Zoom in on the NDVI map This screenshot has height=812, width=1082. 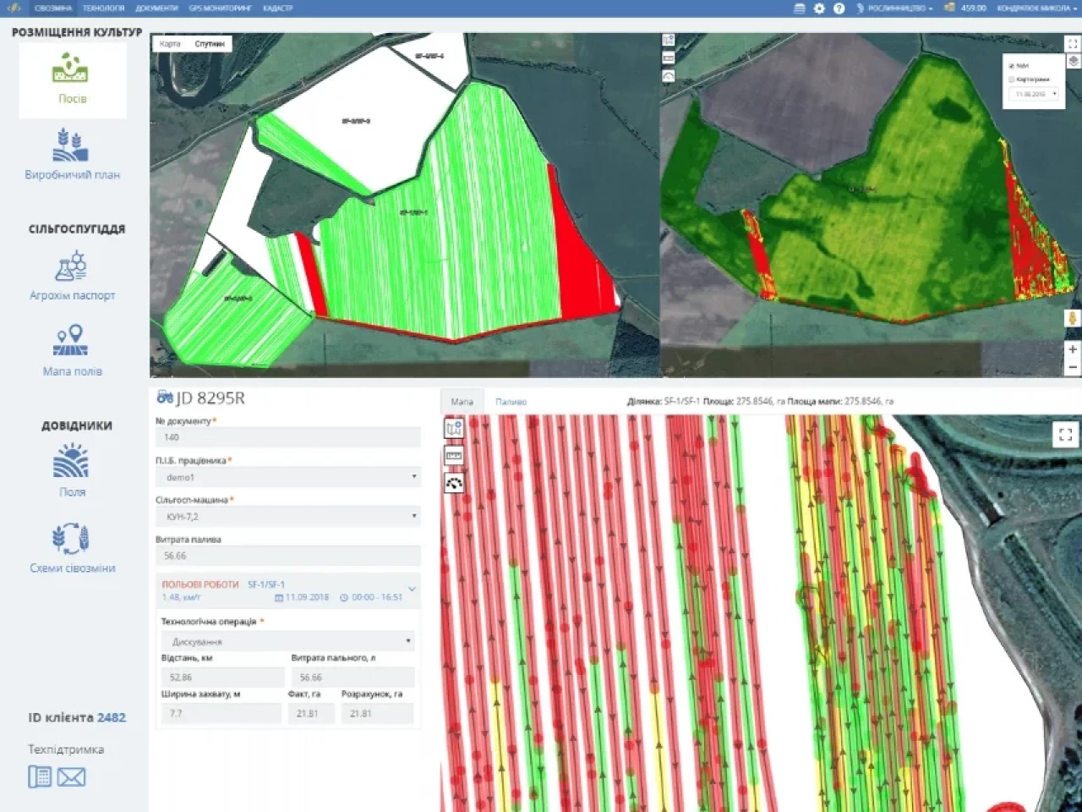coord(1072,349)
